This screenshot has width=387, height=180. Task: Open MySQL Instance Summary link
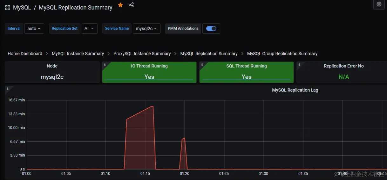(x=78, y=54)
